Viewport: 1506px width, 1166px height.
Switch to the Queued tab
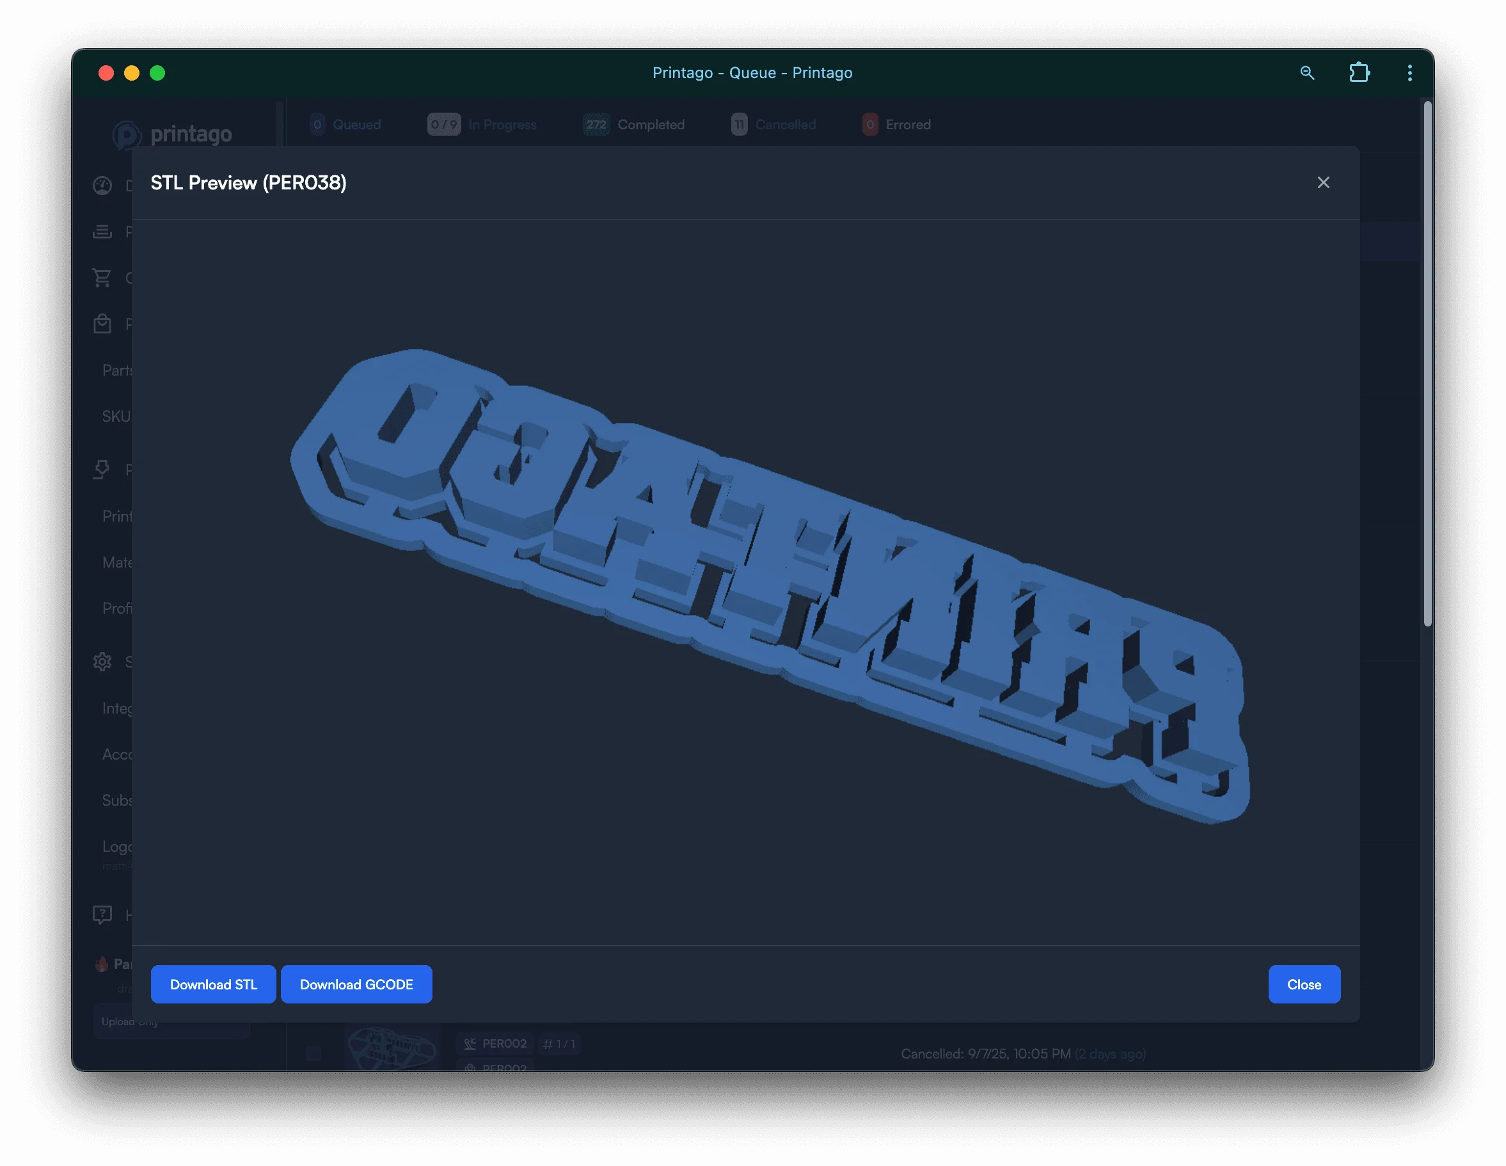pyautogui.click(x=347, y=124)
